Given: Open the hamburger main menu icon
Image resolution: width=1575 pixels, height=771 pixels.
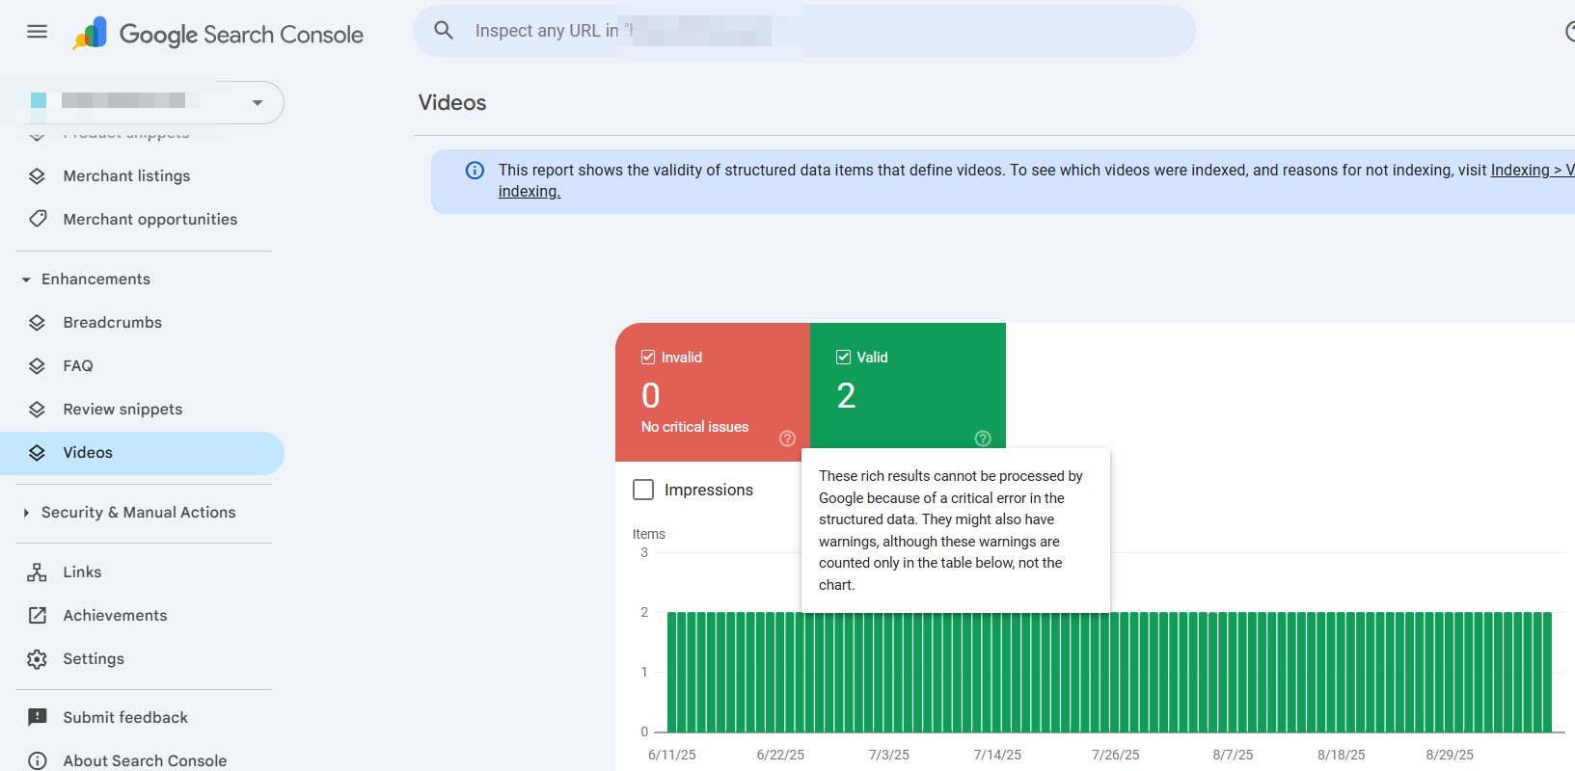Looking at the screenshot, I should pyautogui.click(x=37, y=32).
